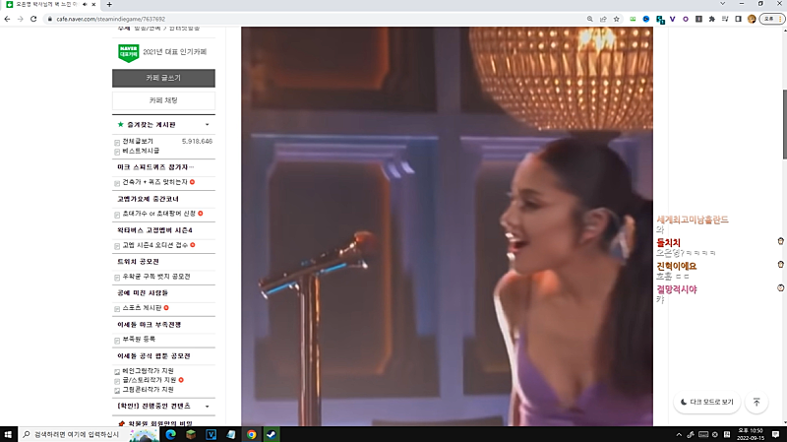The image size is (787, 442).
Task: Click the address bar URL
Action: tap(110, 19)
